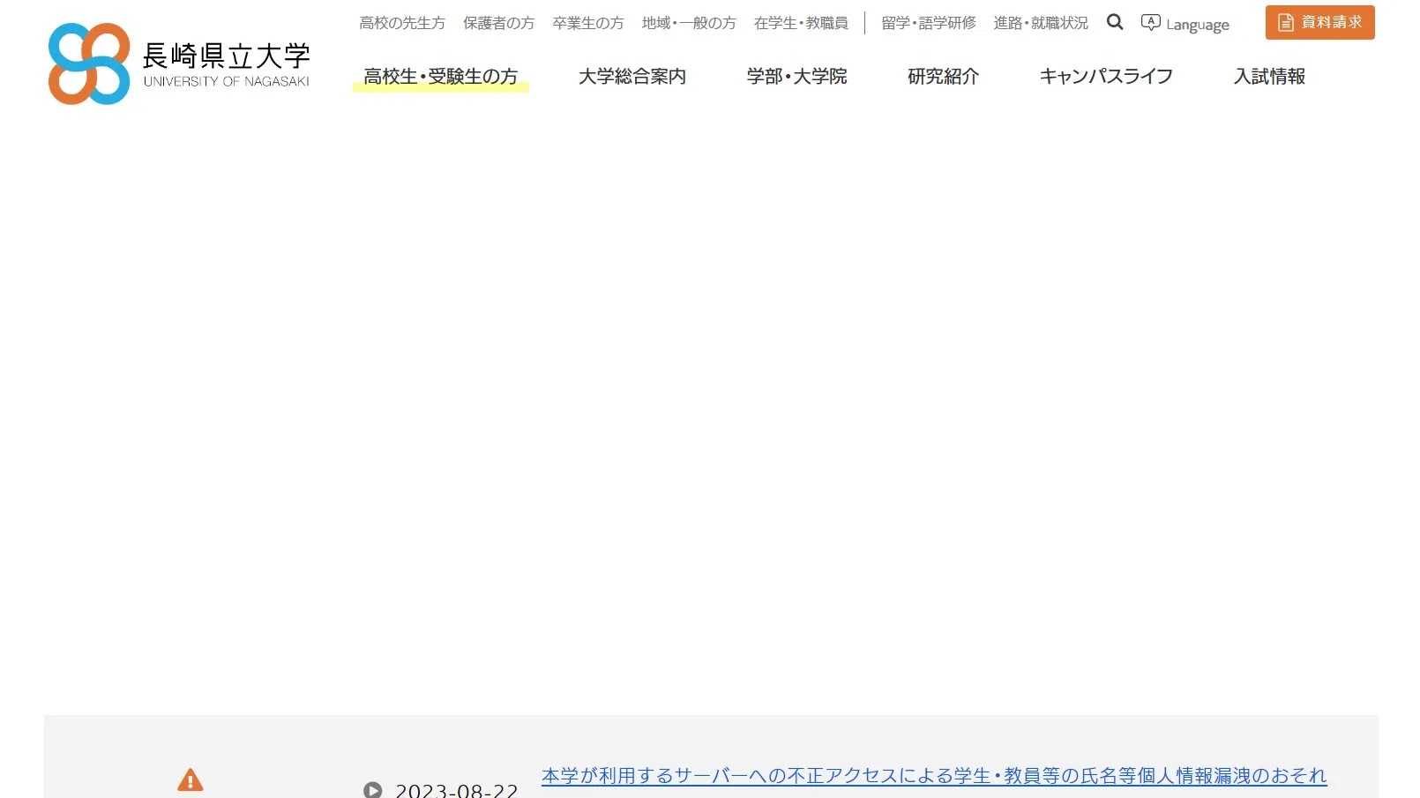Open 留学・語学研修 link
The width and height of the screenshot is (1420, 798).
click(x=929, y=23)
